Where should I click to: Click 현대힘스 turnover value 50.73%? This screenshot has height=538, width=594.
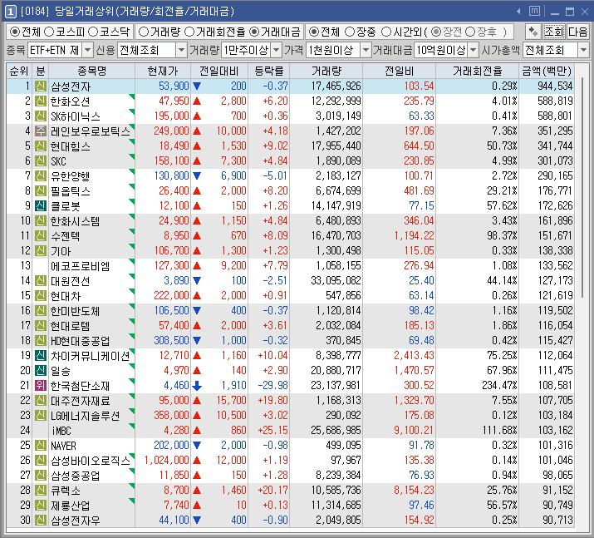point(502,146)
